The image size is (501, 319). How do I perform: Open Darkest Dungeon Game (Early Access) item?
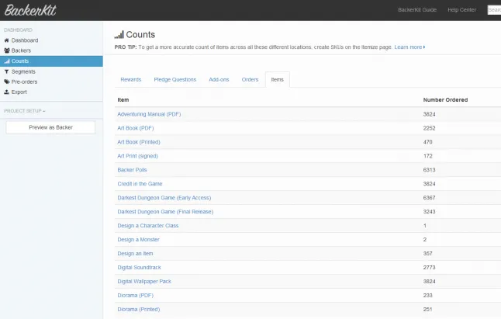164,198
